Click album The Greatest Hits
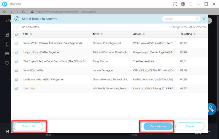Viewport: 219px width, 139px height. pyautogui.click(x=143, y=61)
